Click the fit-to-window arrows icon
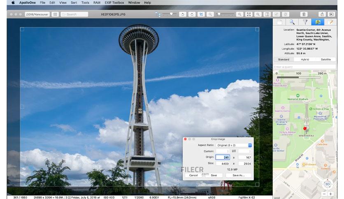Viewport: 344px width, 199px height. (249, 14)
